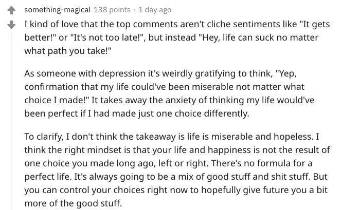Click the 138 points score
This screenshot has width=341, height=210.
[112, 10]
